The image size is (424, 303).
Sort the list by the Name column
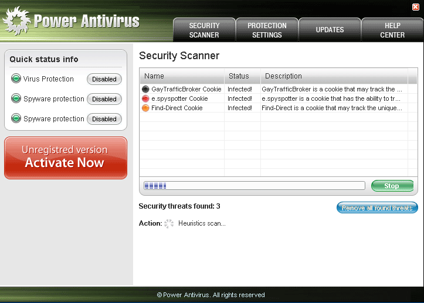pos(182,76)
